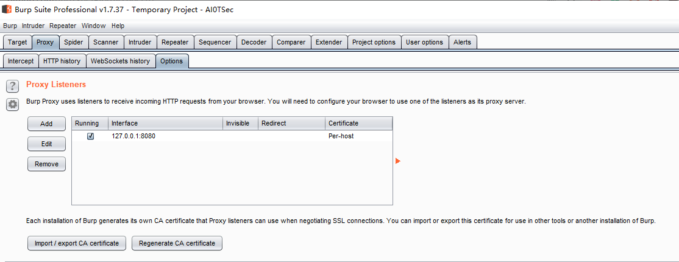Image resolution: width=679 pixels, height=262 pixels.
Task: Switch to the Sequencer tab
Action: click(215, 42)
